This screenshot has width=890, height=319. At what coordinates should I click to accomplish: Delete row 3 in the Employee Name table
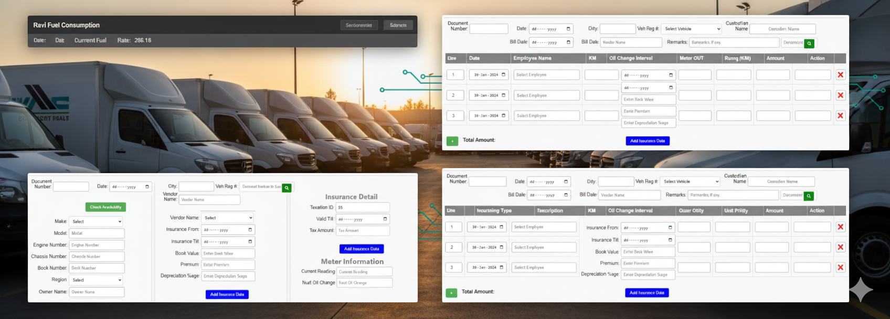(840, 115)
